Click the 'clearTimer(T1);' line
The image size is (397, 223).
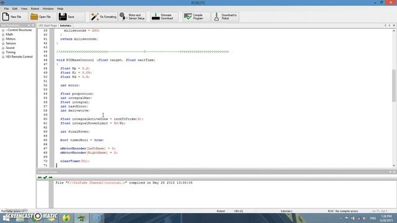(x=75, y=161)
